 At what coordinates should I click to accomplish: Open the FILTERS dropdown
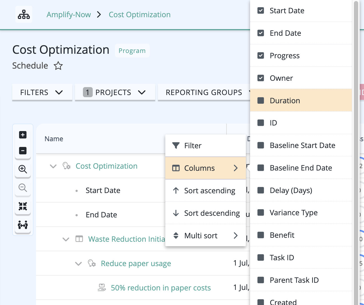click(x=42, y=92)
